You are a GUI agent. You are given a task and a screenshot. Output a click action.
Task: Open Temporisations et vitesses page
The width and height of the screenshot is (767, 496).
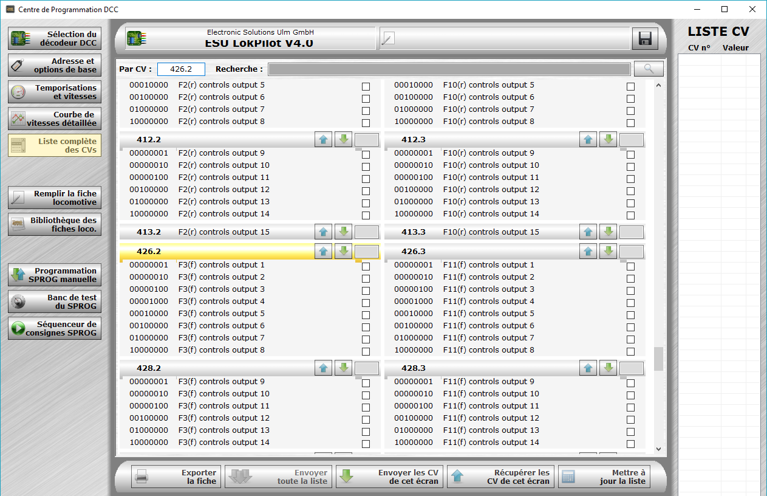55,92
